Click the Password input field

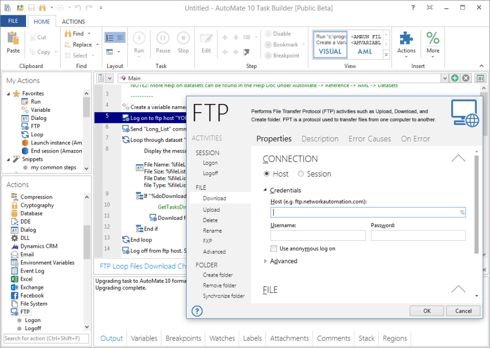[418, 236]
